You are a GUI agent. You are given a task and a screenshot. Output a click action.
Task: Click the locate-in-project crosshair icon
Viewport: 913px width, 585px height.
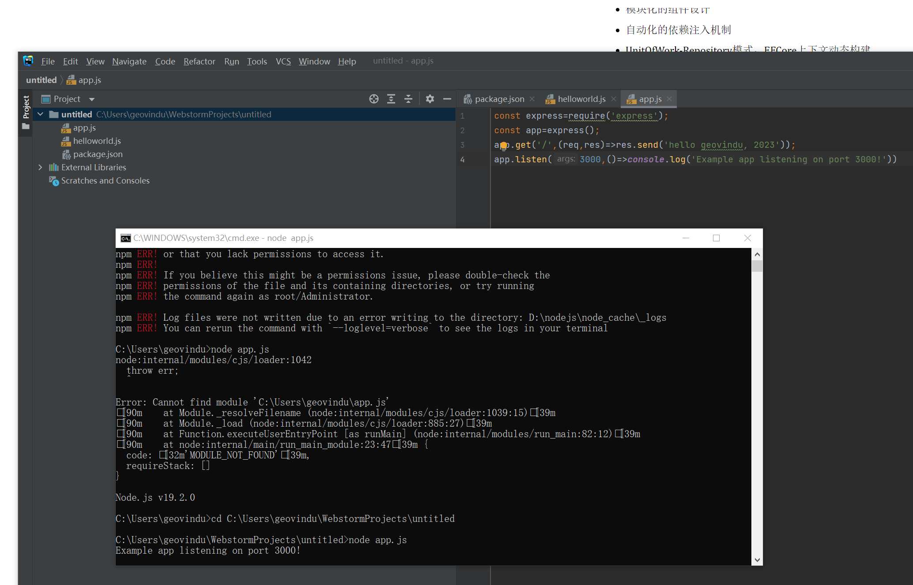click(373, 99)
